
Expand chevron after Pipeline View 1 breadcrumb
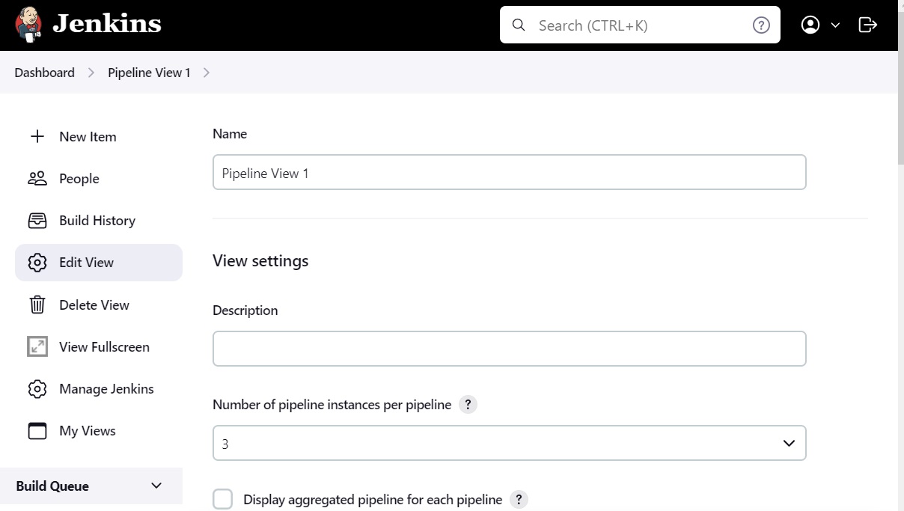(207, 73)
